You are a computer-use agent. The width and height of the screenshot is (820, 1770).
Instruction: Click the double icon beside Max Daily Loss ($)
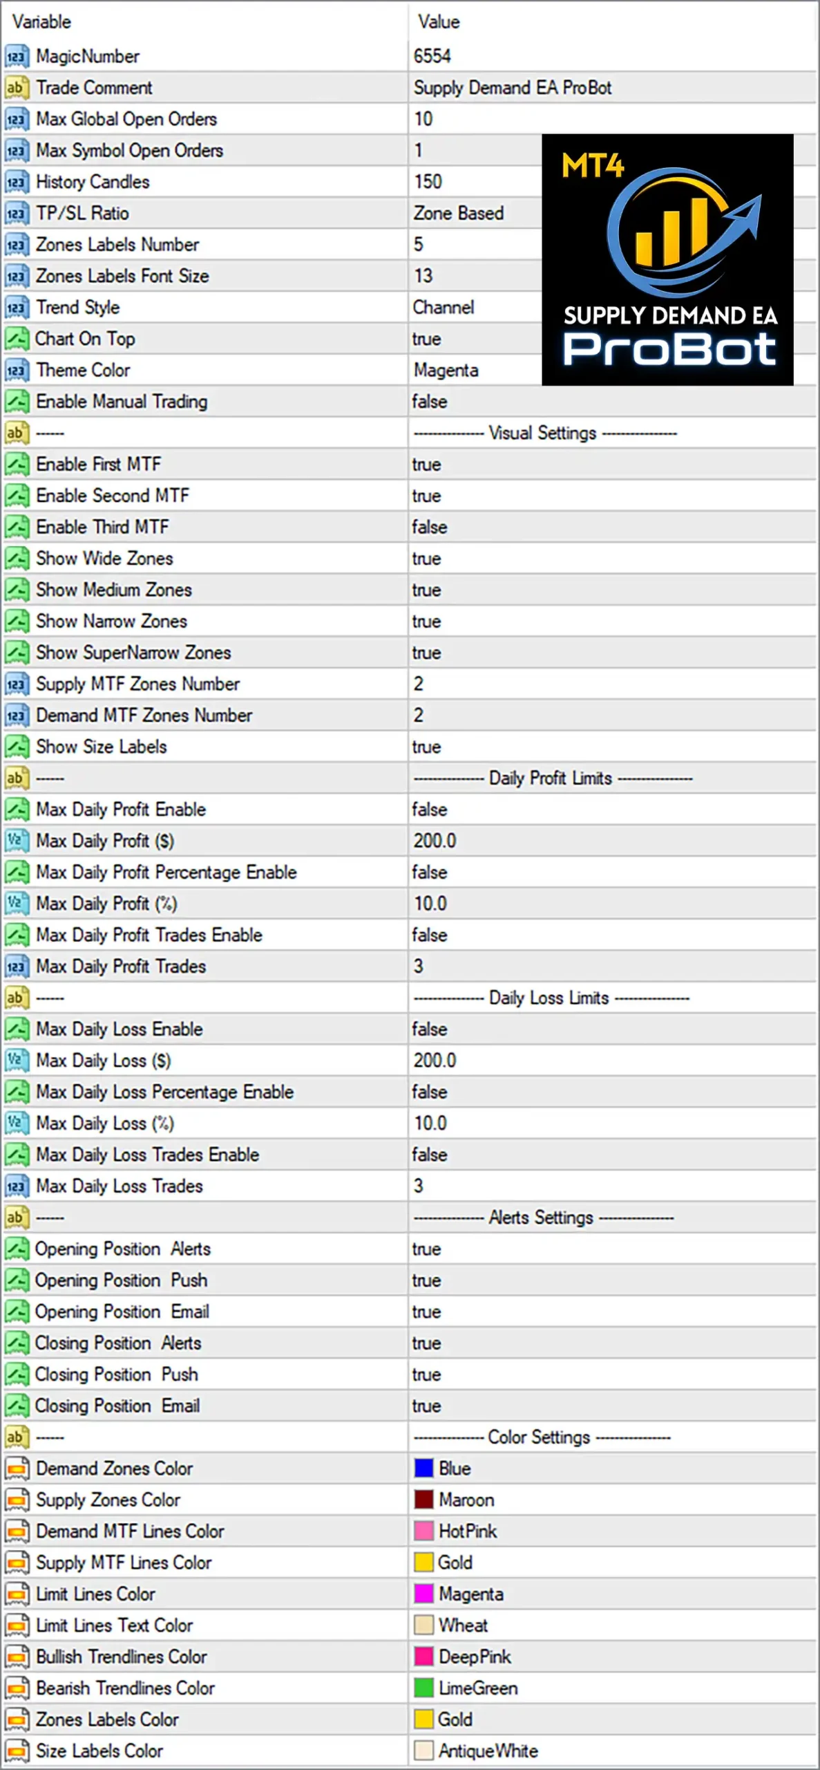[x=17, y=1061]
